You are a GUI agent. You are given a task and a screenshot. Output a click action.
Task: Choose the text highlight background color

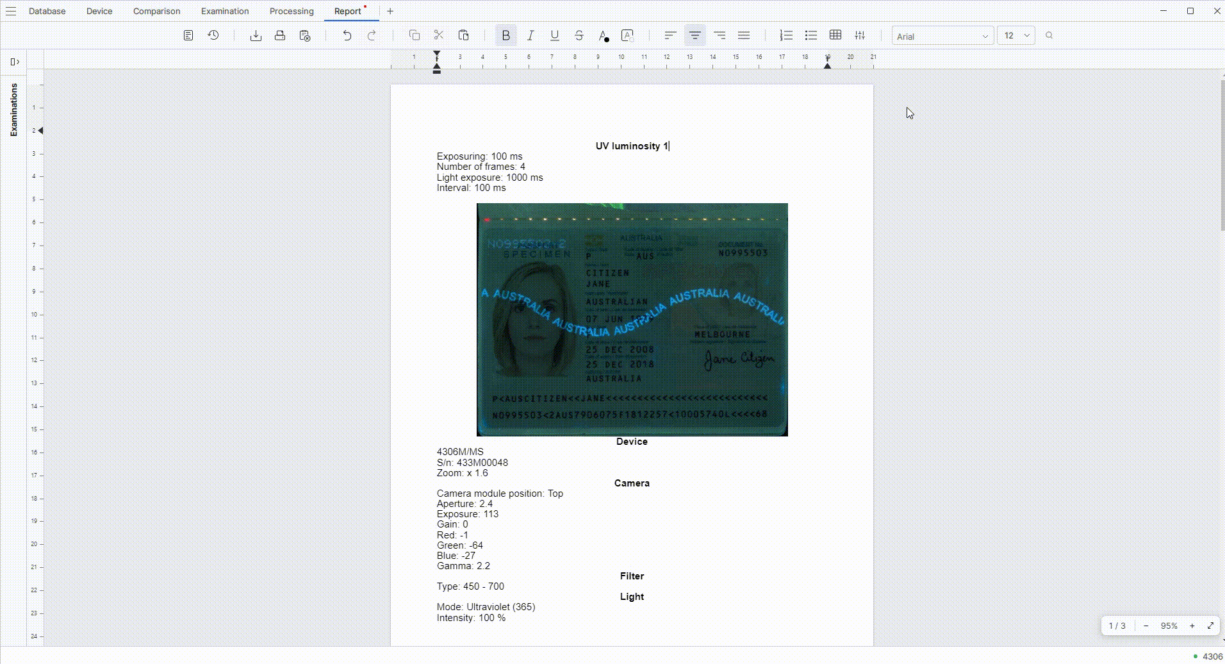tap(628, 35)
